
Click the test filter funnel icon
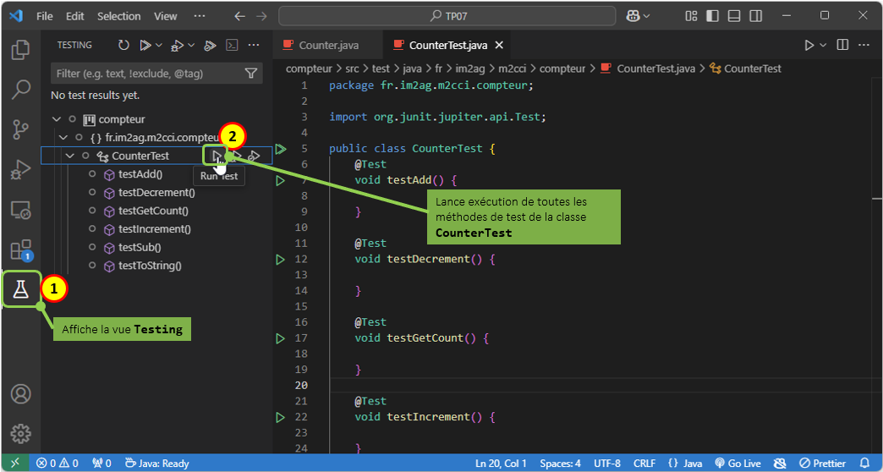250,74
